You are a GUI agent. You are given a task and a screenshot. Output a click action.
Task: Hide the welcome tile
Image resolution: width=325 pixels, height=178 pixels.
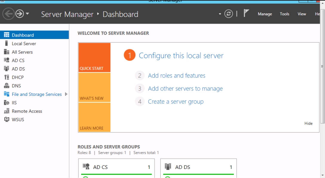tap(308, 124)
